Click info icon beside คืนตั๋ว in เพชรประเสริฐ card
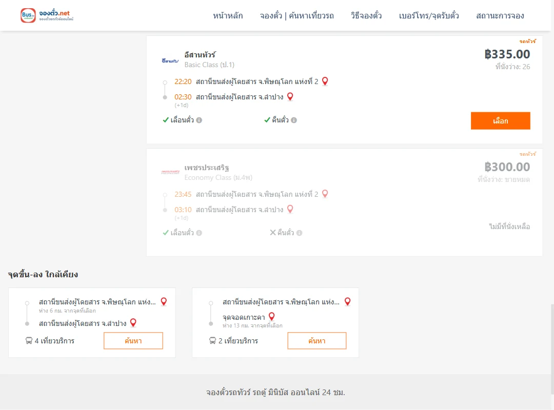The width and height of the screenshot is (554, 410). [300, 233]
